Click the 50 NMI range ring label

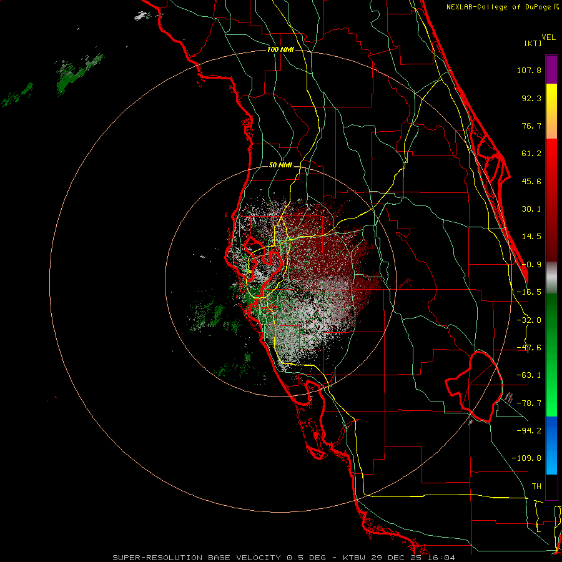click(x=280, y=165)
